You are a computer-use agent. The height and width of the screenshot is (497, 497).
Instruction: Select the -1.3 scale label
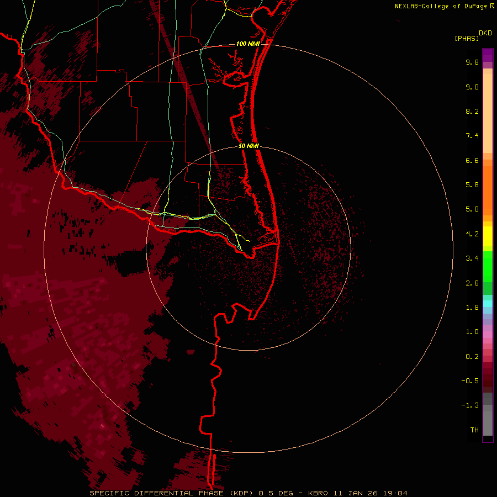coord(470,405)
